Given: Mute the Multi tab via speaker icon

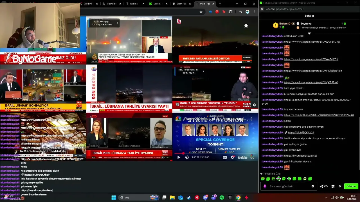Looking at the screenshot, I should [x=208, y=4].
